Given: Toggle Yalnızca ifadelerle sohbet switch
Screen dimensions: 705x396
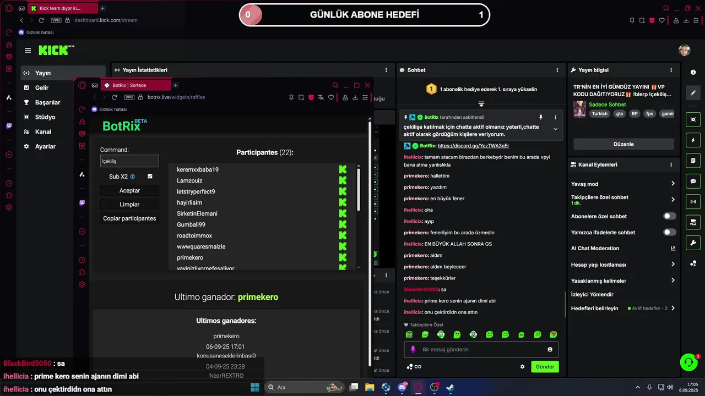Looking at the screenshot, I should coord(669,232).
